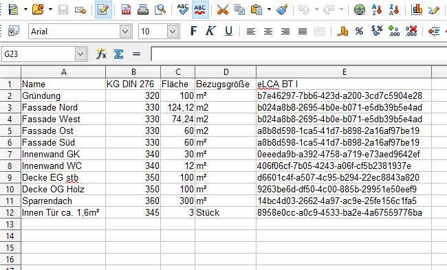Screen dimensions: 447x270
Task: Toggle Edit File mode
Action: click(103, 10)
